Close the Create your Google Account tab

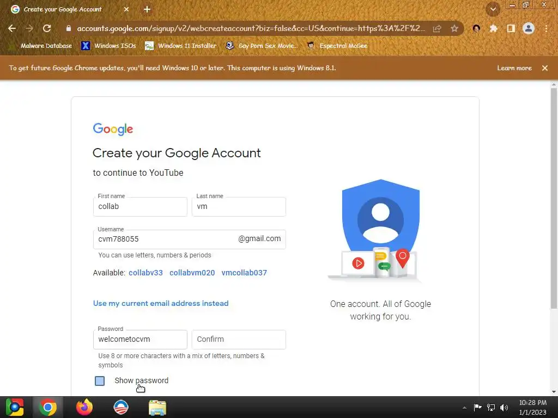point(126,9)
